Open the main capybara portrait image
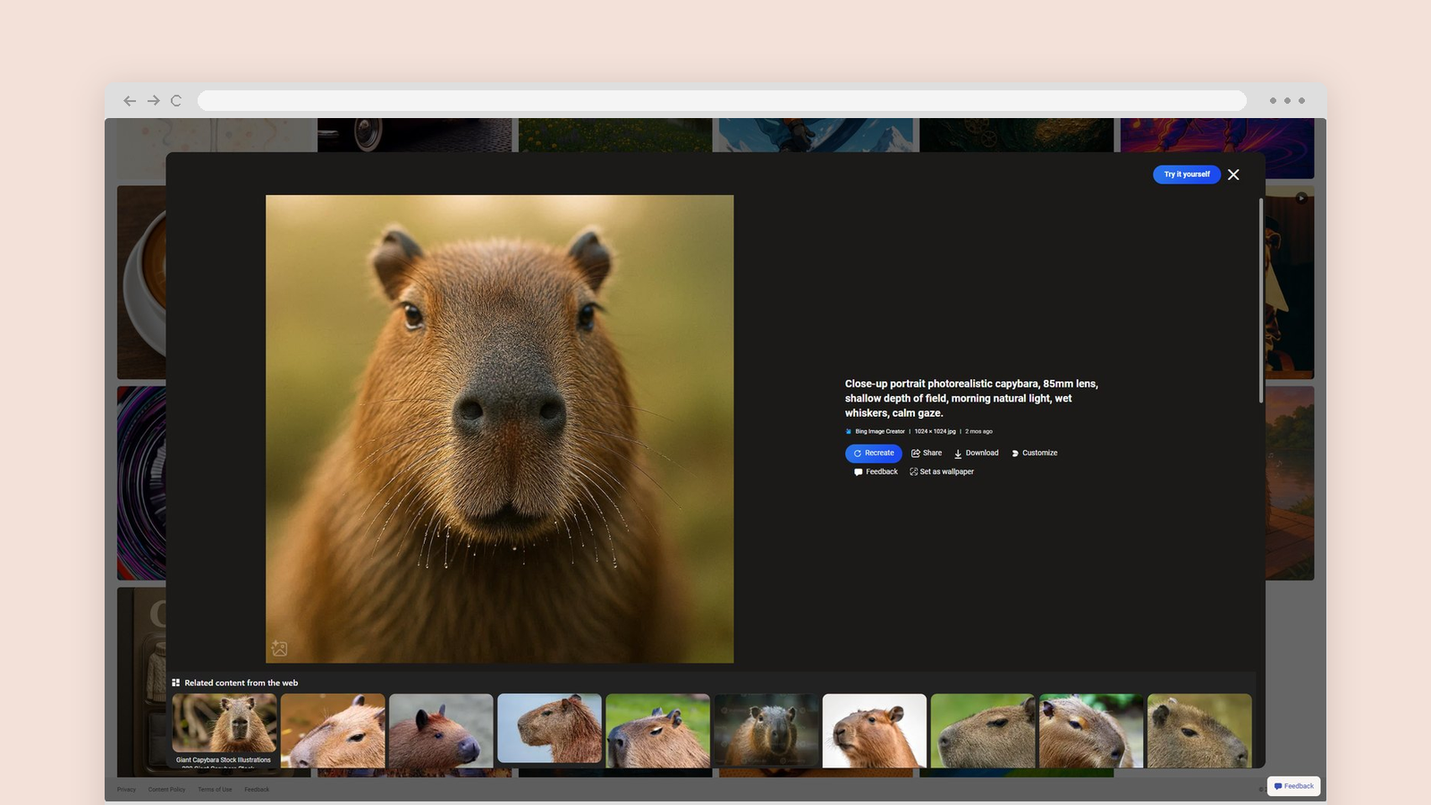 point(499,429)
